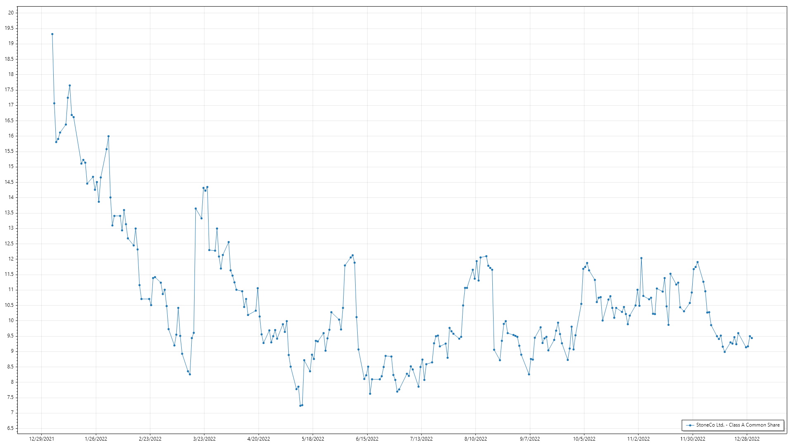
Task: Click the 11/30/2022 x-axis date label
Action: 693,439
